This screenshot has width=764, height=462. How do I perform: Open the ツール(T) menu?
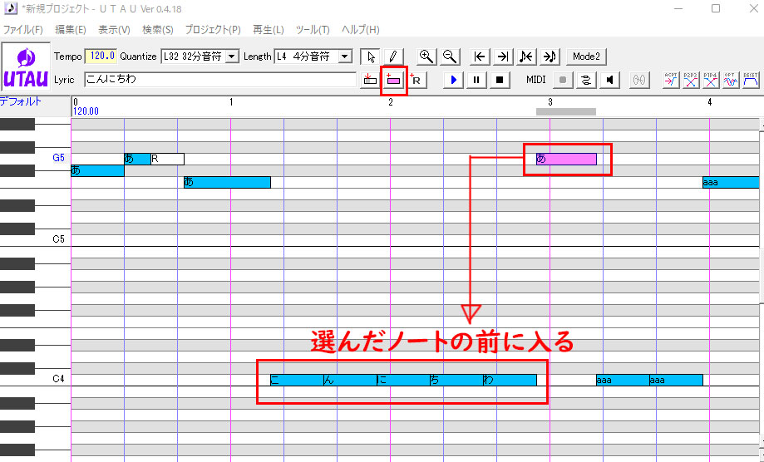313,30
